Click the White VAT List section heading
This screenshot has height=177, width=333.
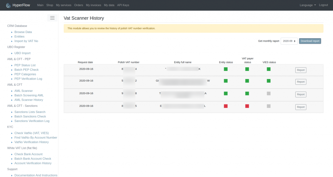pos(22,148)
